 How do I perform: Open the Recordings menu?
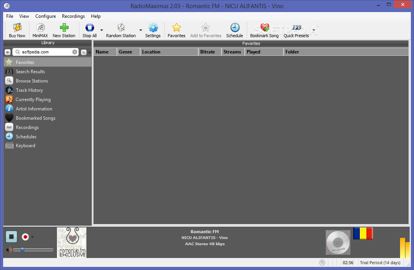click(74, 16)
